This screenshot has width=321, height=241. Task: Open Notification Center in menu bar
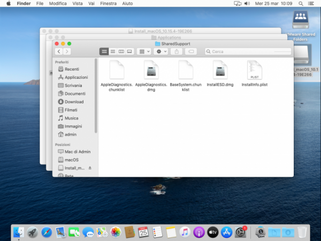tap(311, 4)
